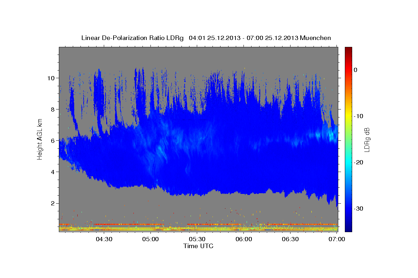Click the 06:00 time tick label
The image size is (418, 278).
pyautogui.click(x=244, y=239)
